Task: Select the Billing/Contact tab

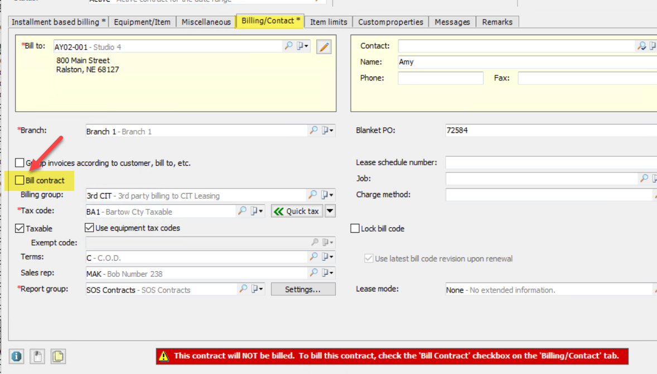Action: [x=270, y=21]
